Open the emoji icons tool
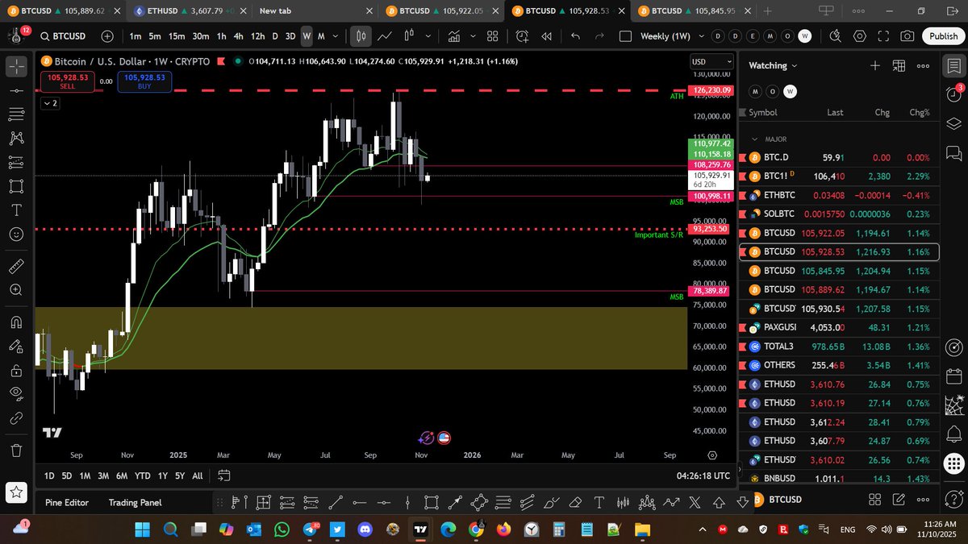Image resolution: width=968 pixels, height=544 pixels. pos(16,235)
